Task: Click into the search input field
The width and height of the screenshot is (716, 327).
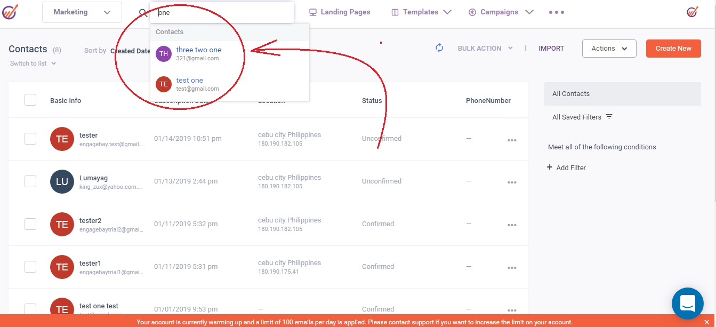Action: click(224, 13)
